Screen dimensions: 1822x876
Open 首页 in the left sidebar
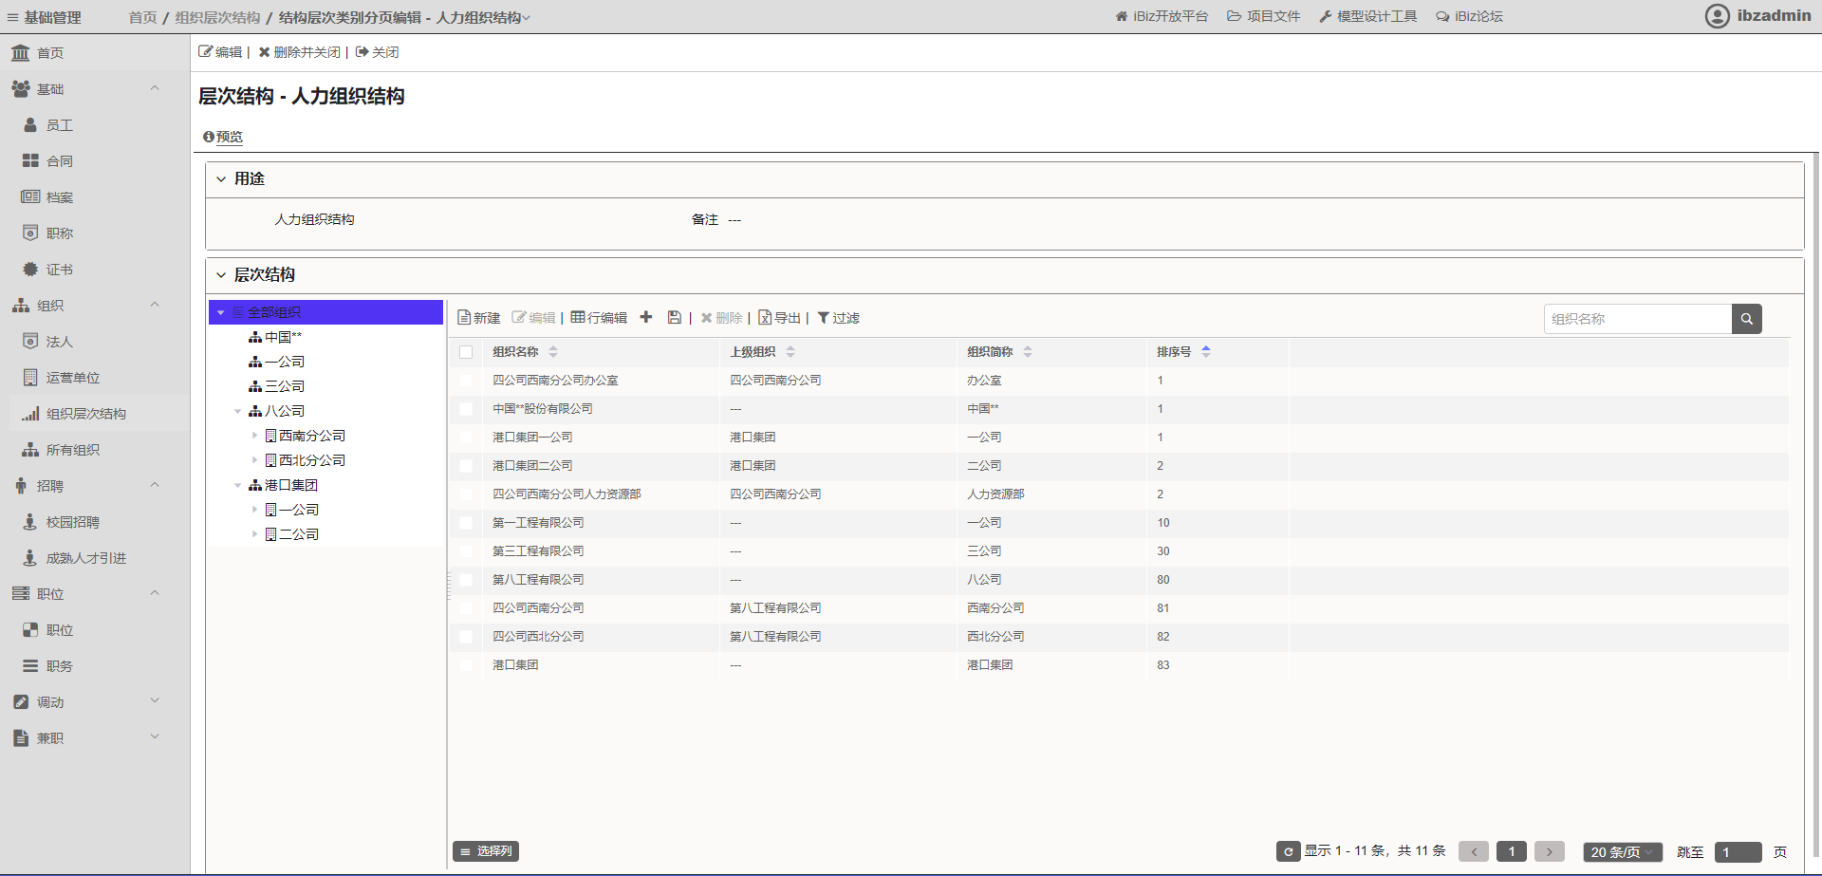click(50, 53)
